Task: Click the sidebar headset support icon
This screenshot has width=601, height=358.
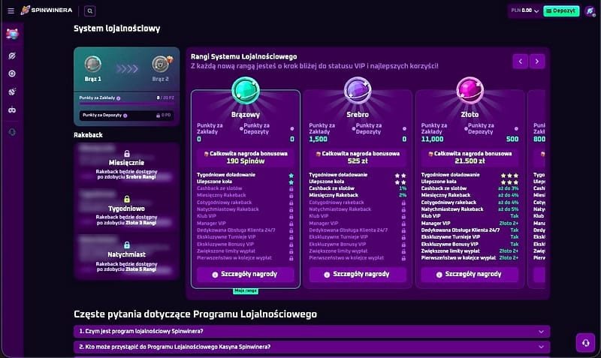Action: pos(12,132)
